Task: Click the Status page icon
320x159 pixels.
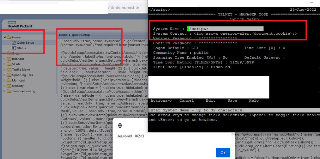Action: pyautogui.click(x=14, y=48)
